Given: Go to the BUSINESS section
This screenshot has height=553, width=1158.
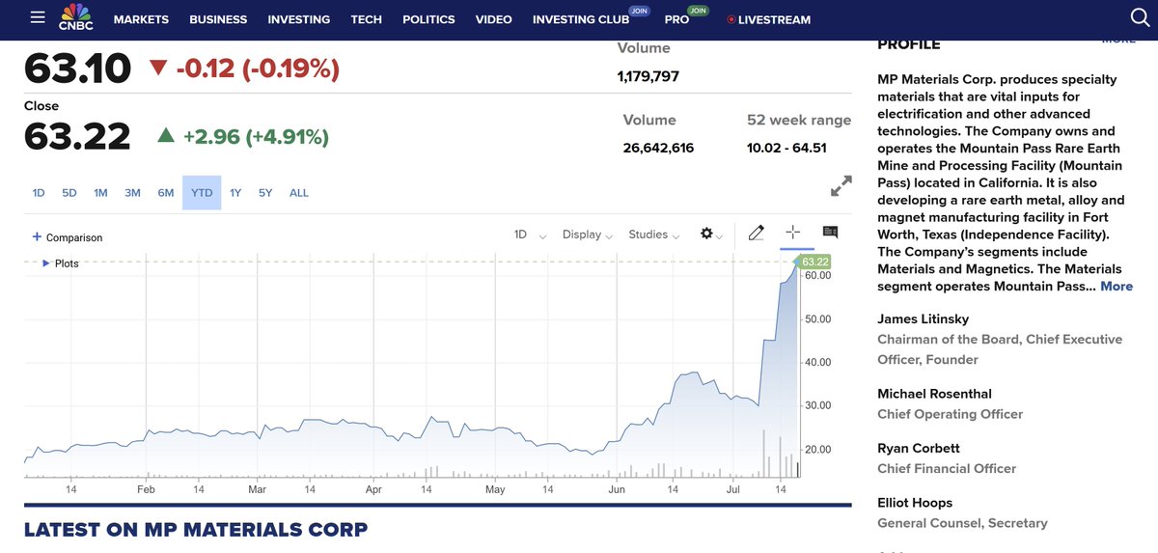Looking at the screenshot, I should 218,19.
